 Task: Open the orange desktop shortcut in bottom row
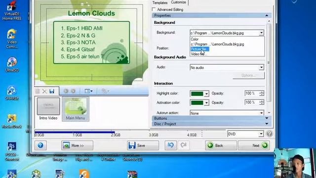[x=84, y=174]
